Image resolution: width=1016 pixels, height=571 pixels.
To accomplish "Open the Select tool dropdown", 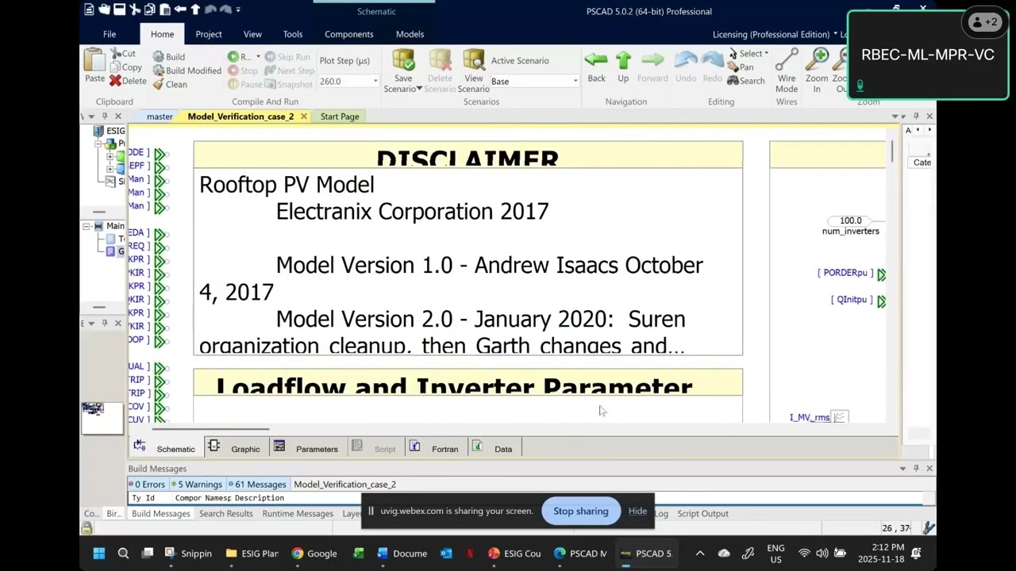I will click(766, 54).
